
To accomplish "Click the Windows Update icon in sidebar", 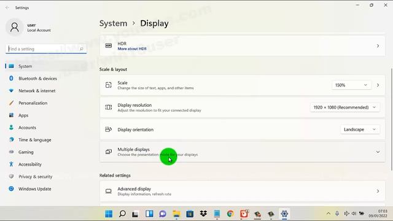I will click(x=11, y=188).
